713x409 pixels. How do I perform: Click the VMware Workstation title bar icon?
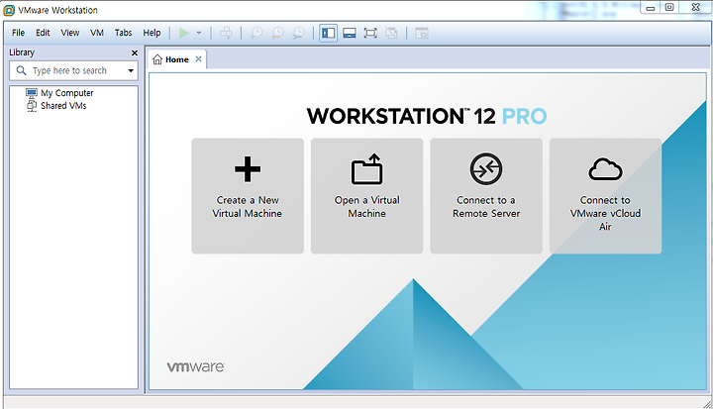(x=9, y=10)
